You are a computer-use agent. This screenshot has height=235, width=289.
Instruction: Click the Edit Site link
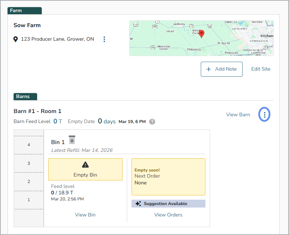point(261,69)
